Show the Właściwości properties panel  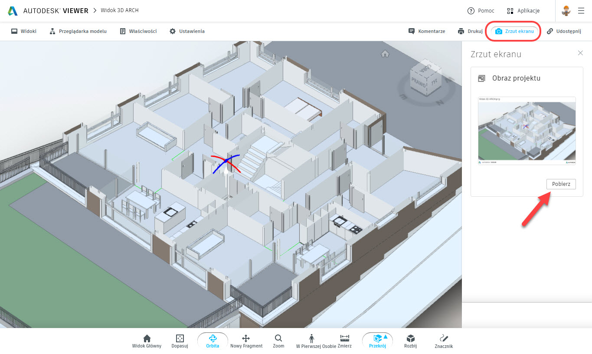pyautogui.click(x=138, y=31)
